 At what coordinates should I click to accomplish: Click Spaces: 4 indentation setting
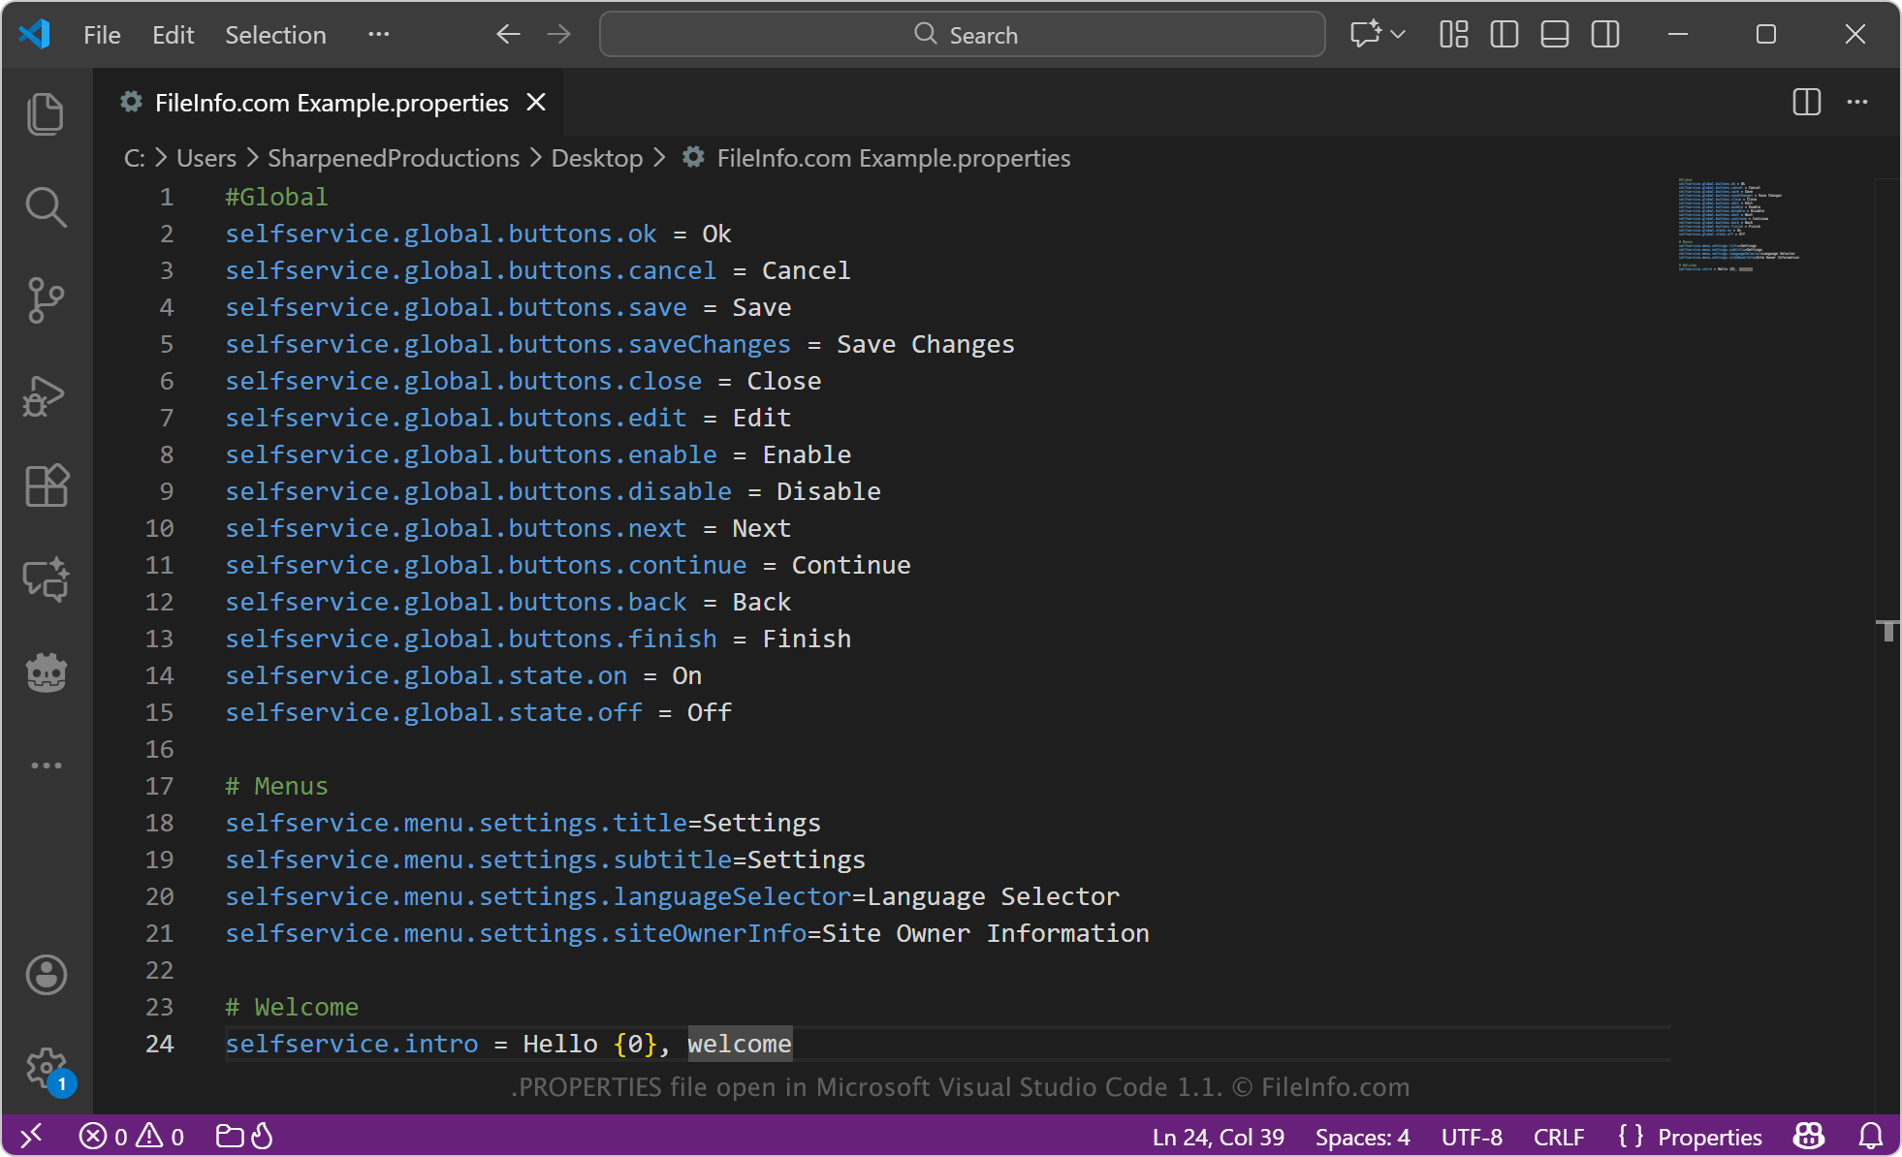[1362, 1137]
